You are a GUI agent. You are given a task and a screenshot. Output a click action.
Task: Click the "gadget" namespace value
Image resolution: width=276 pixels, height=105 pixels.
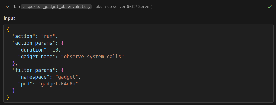[67, 77]
